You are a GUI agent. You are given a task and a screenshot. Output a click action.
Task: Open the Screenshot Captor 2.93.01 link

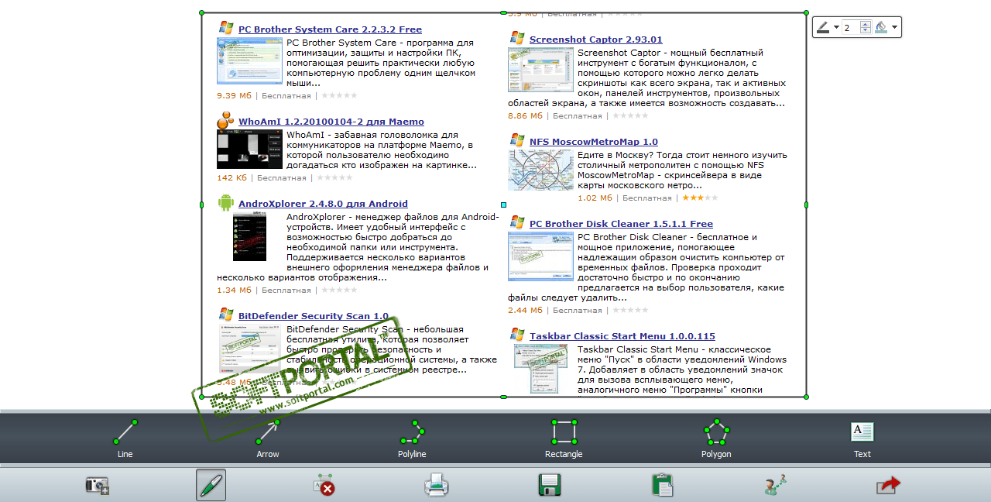coord(596,40)
